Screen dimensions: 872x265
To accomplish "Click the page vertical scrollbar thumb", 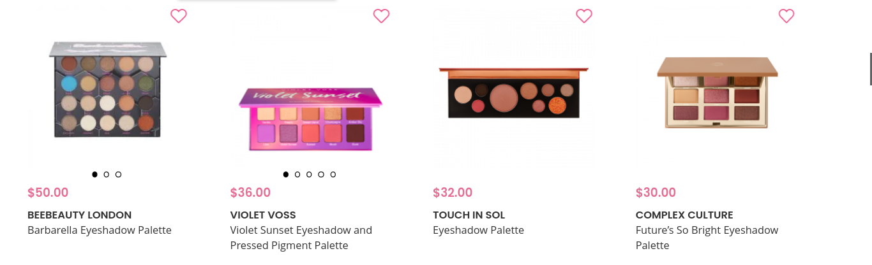I will pyautogui.click(x=870, y=69).
